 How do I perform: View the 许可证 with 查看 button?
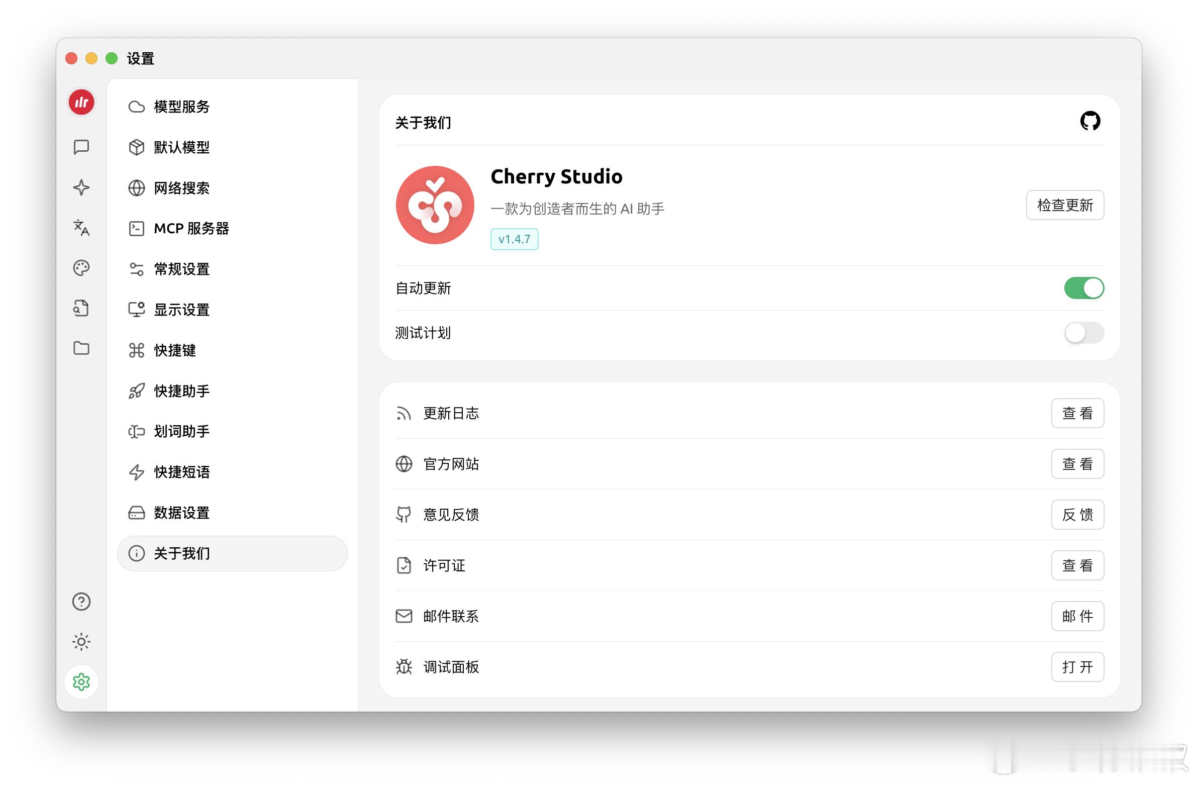(x=1077, y=565)
